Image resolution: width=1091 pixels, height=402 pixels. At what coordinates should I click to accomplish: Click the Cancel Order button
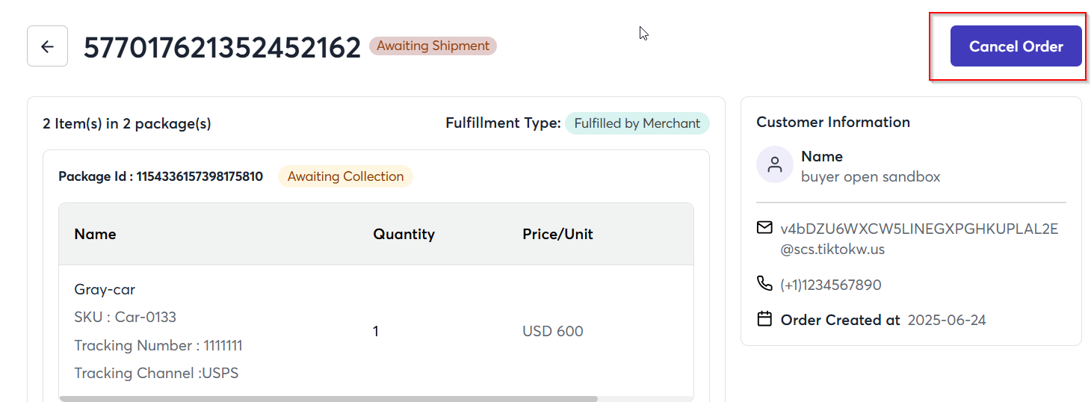tap(1016, 46)
